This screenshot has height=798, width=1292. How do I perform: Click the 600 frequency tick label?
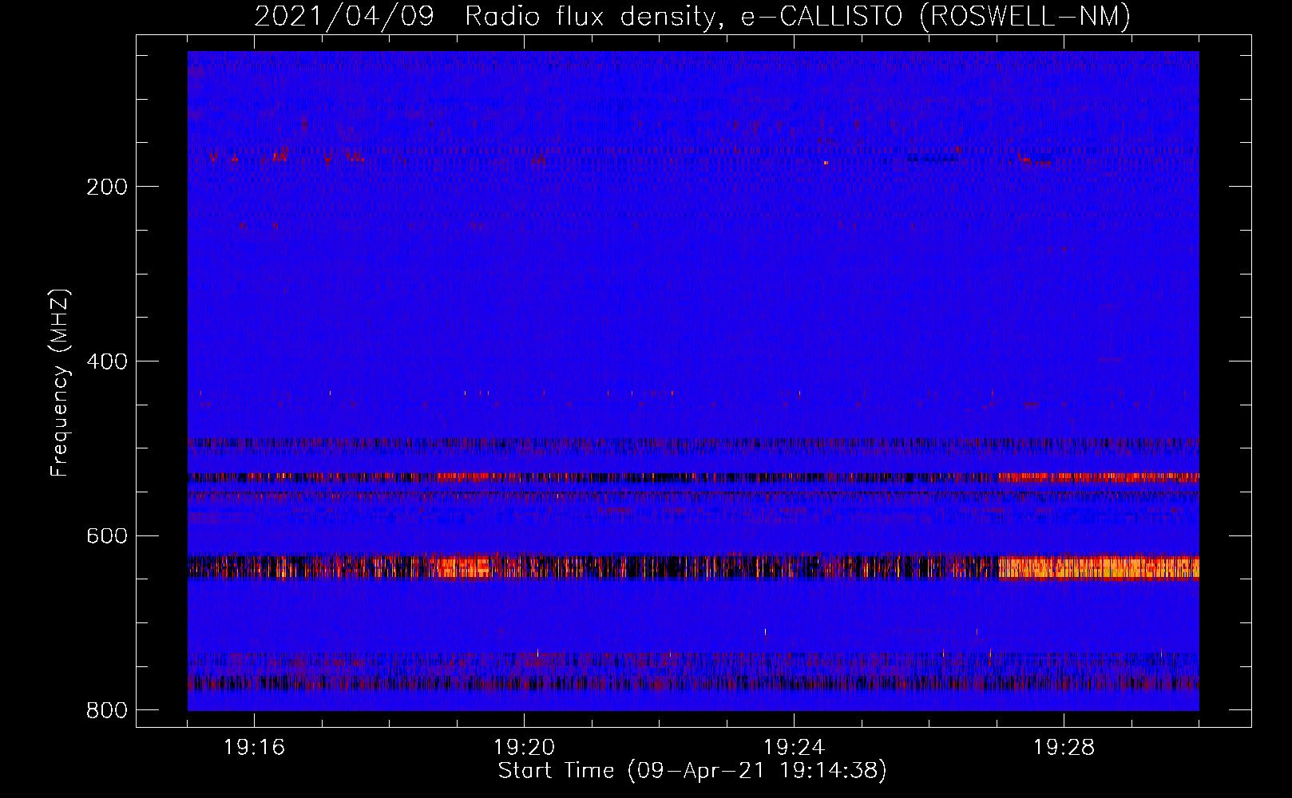click(x=107, y=535)
